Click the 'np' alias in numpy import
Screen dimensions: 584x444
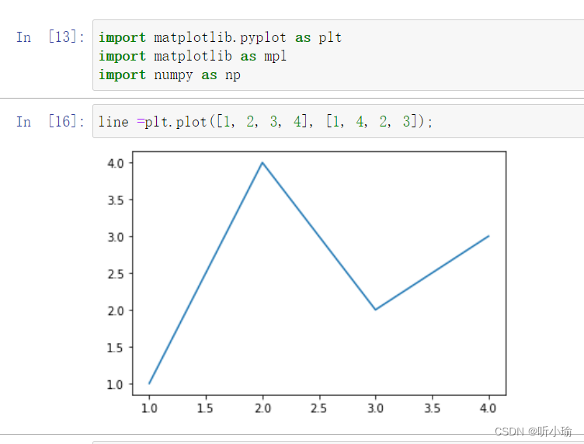[233, 75]
